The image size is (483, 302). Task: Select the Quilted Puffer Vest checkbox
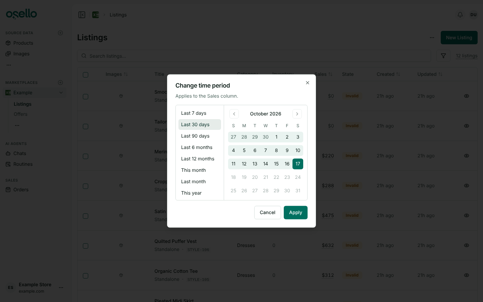click(86, 246)
